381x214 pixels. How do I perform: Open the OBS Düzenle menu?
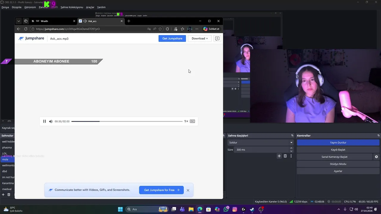click(17, 7)
